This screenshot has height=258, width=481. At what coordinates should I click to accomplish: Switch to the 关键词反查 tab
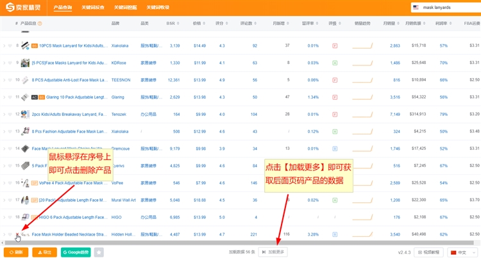pos(92,7)
